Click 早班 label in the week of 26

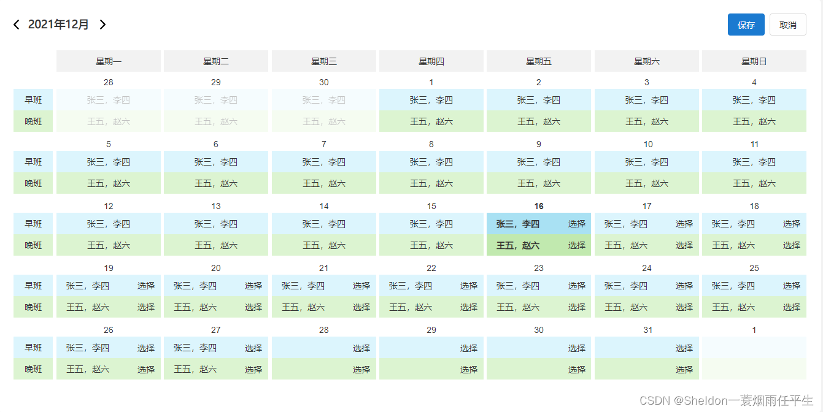[34, 348]
